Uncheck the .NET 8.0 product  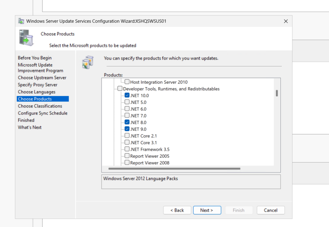(x=127, y=122)
